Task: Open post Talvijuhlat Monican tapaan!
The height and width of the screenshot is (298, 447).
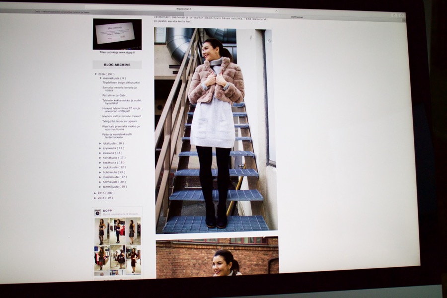Action: click(x=120, y=121)
